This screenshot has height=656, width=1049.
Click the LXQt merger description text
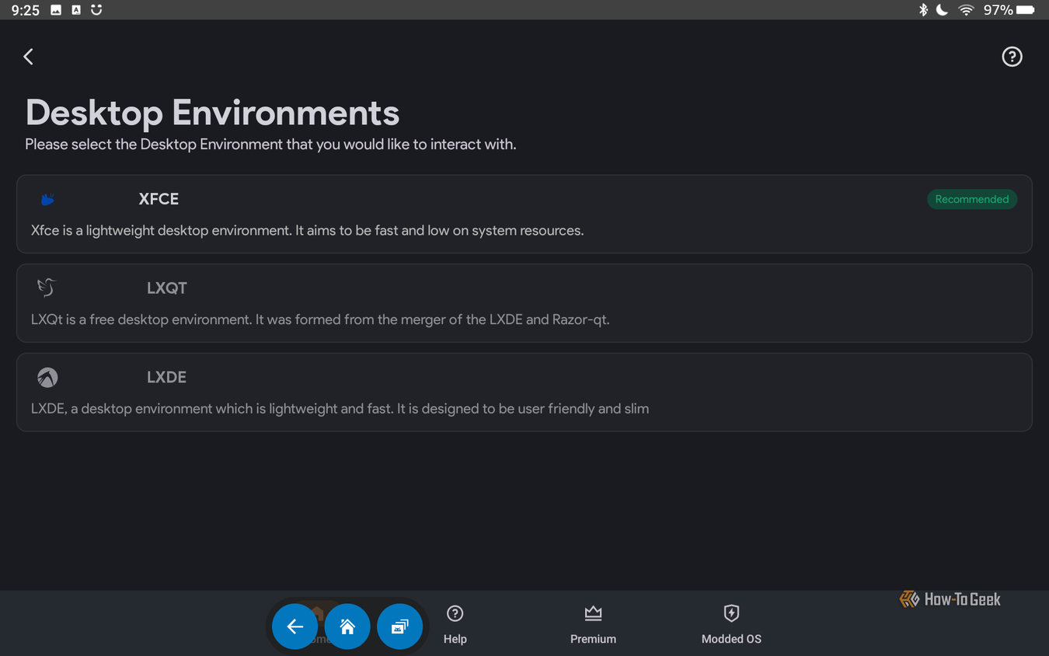[x=320, y=319]
